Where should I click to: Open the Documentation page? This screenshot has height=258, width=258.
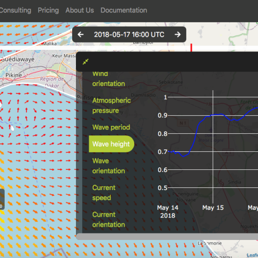(124, 10)
